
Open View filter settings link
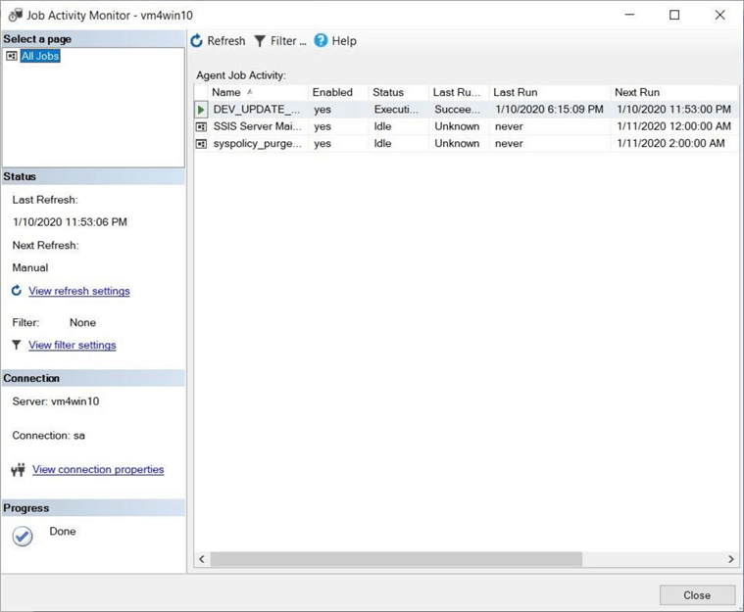72,345
